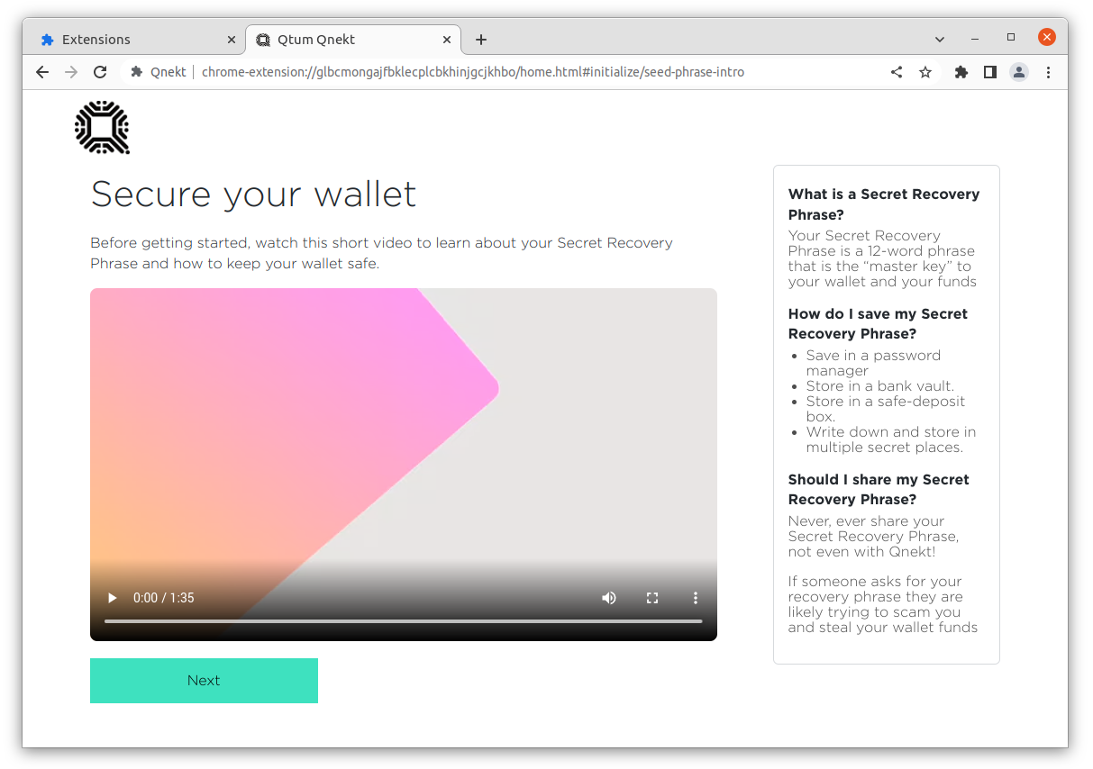Image resolution: width=1093 pixels, height=769 pixels.
Task: Close the Extensions tab
Action: click(231, 40)
